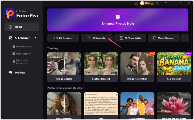This screenshot has height=120, width=194.
Task: Click the Face Restoration smiley icon
Action: click(x=14, y=46)
